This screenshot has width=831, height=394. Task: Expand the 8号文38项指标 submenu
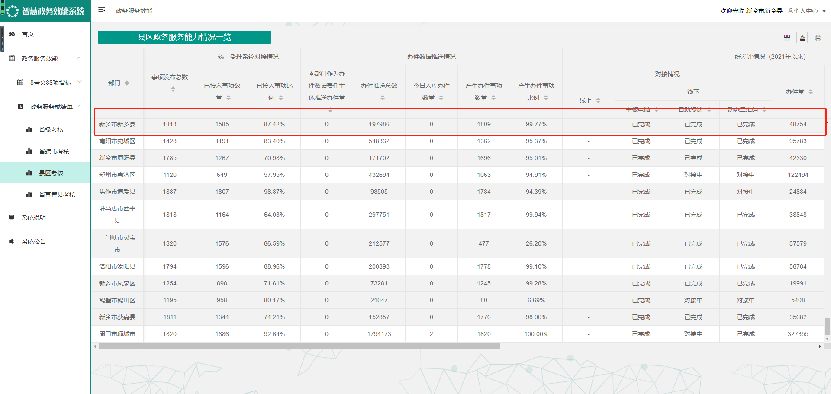[x=79, y=82]
